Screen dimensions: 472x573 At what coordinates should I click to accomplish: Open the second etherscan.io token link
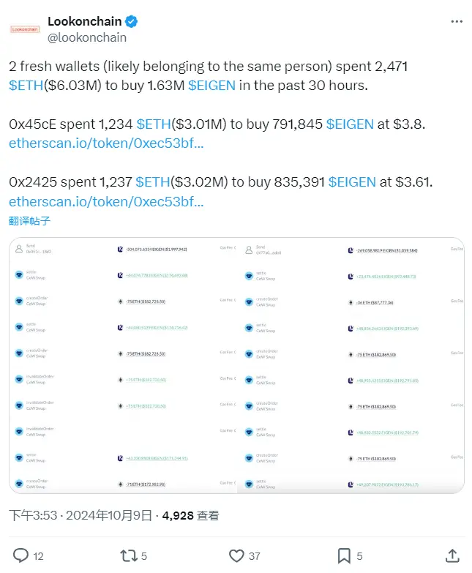pos(106,201)
